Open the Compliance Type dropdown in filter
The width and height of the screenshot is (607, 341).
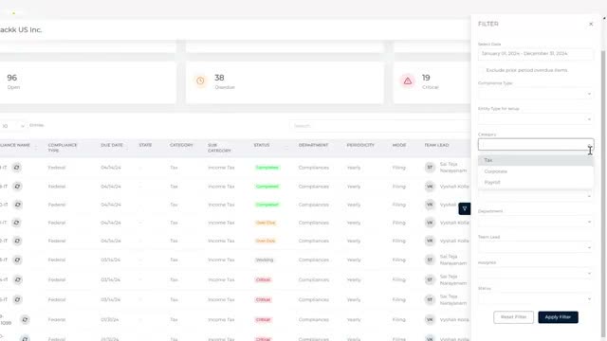tap(536, 94)
